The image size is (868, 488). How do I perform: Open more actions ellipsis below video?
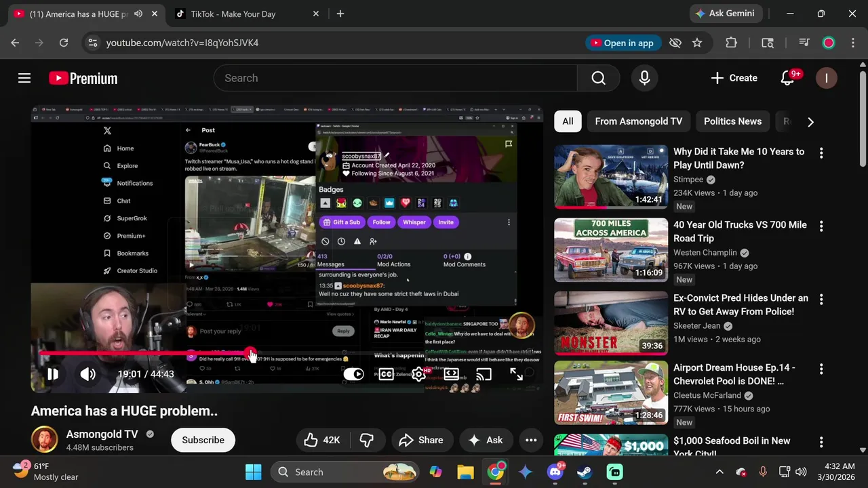click(x=531, y=440)
